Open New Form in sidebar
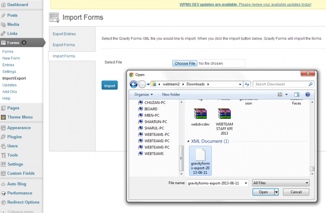The width and height of the screenshot is (326, 213). pyautogui.click(x=11, y=58)
